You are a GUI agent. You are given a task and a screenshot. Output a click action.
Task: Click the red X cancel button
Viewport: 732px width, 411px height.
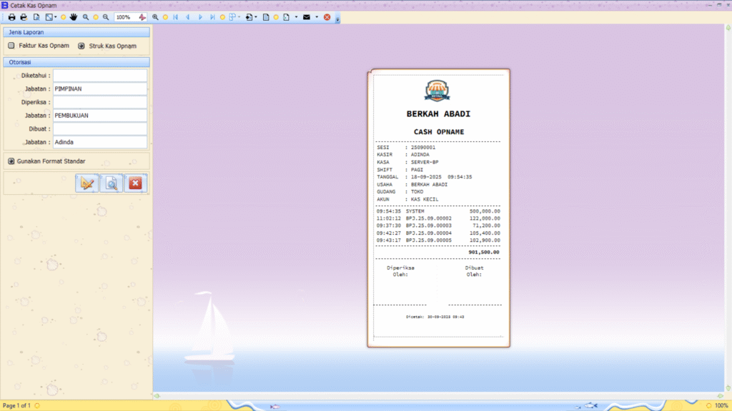point(135,183)
